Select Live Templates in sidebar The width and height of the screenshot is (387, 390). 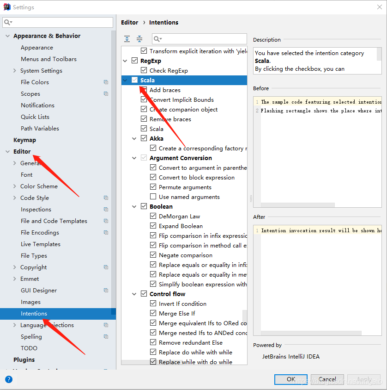click(41, 244)
